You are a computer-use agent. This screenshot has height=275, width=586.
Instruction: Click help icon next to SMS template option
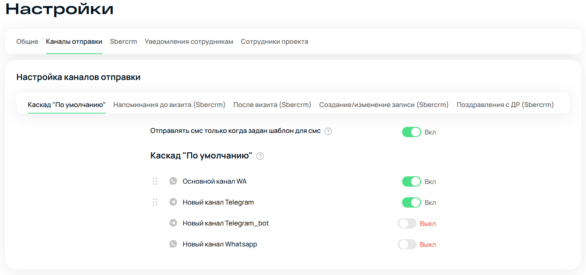328,131
